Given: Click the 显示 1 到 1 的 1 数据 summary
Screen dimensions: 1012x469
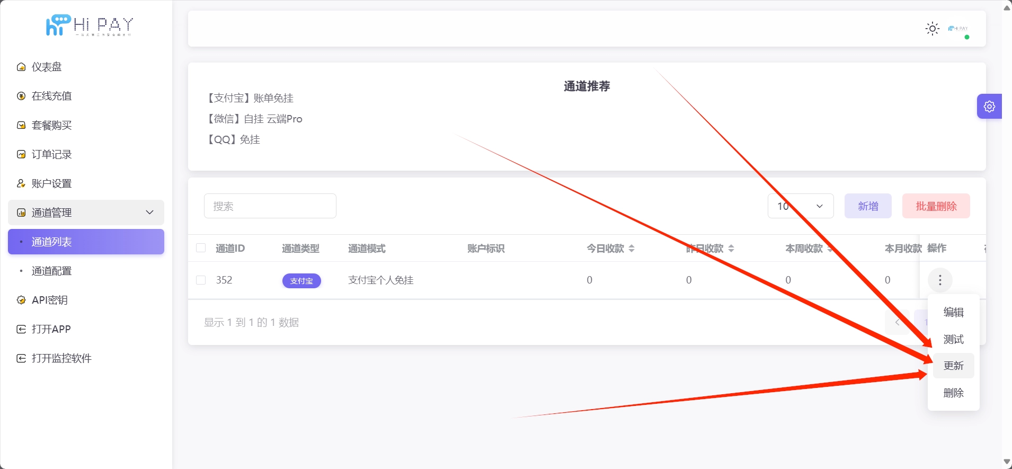Looking at the screenshot, I should point(252,322).
